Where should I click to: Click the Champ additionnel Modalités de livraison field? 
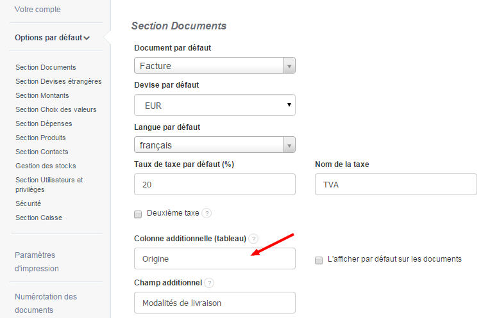tap(215, 303)
